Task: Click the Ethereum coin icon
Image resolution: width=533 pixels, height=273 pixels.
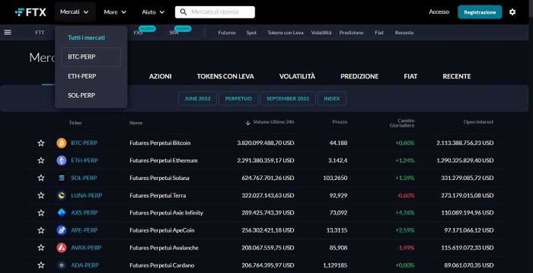Action: pos(62,160)
